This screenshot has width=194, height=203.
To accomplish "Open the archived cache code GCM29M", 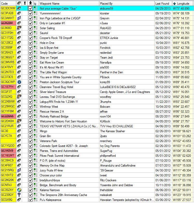I will point(7,23).
